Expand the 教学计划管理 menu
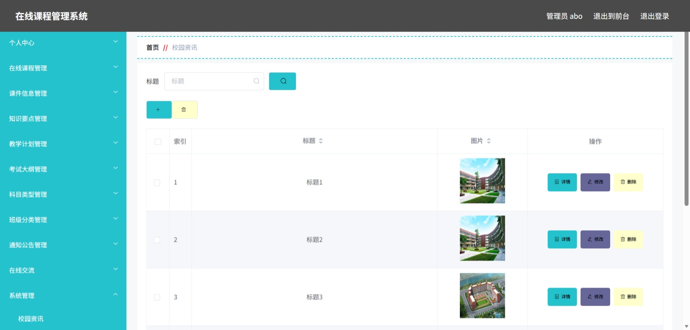Screen dimensions: 690x330 [63, 144]
